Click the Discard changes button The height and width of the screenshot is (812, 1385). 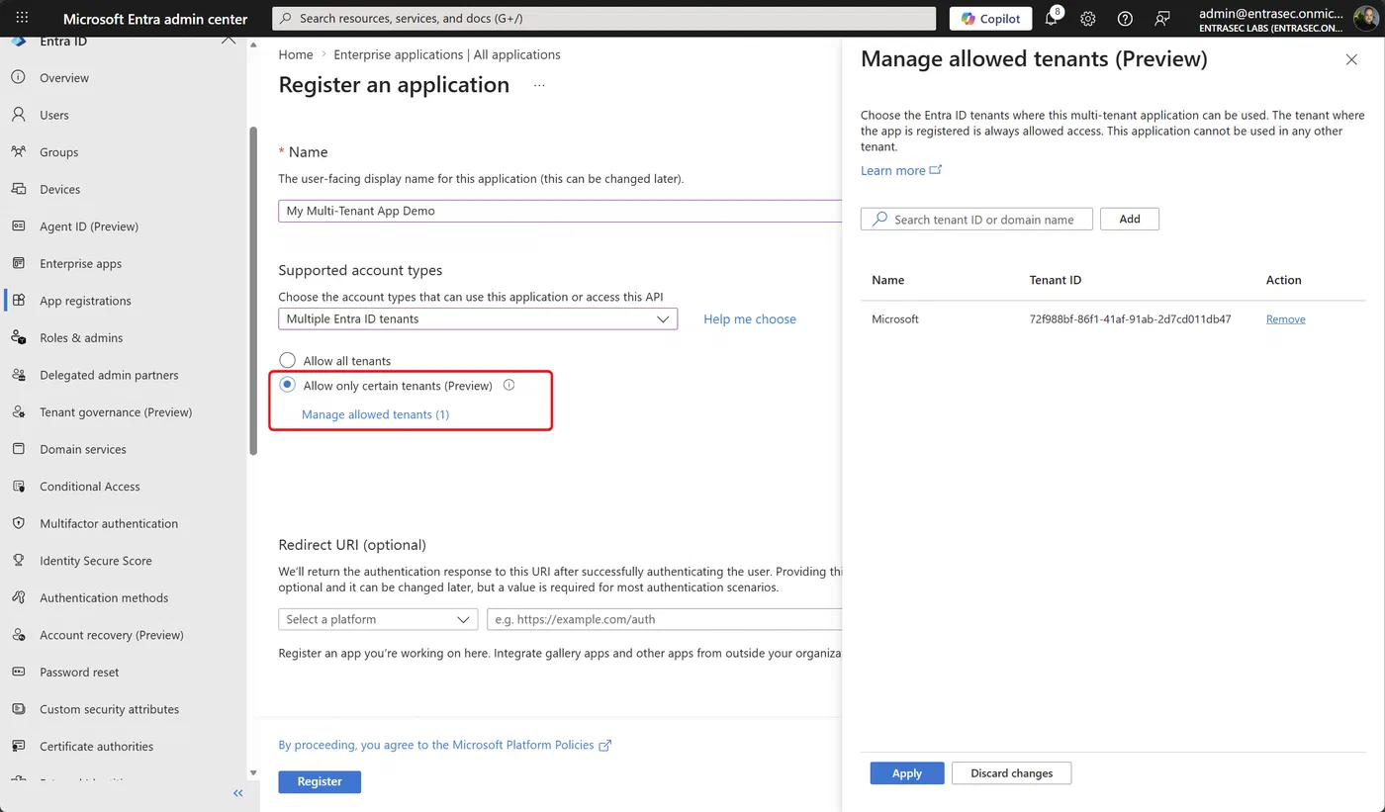click(x=1011, y=773)
